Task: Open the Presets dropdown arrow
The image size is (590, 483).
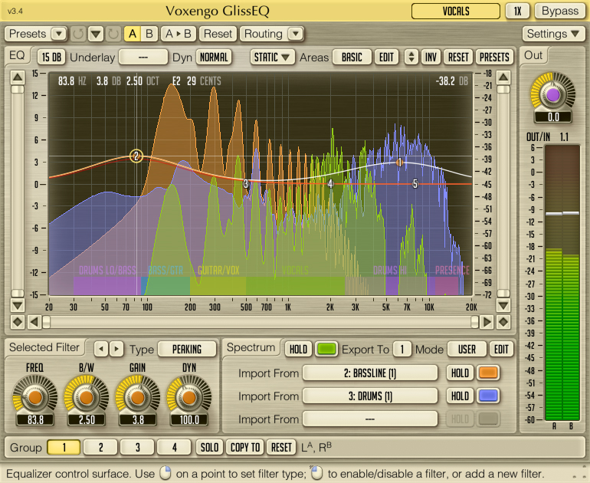Action: tap(59, 34)
